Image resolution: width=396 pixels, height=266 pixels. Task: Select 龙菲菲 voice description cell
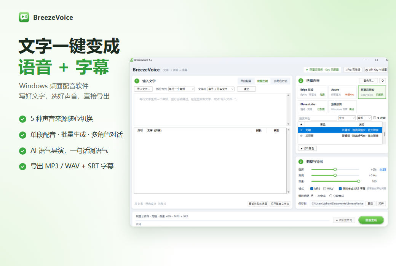(x=360, y=136)
